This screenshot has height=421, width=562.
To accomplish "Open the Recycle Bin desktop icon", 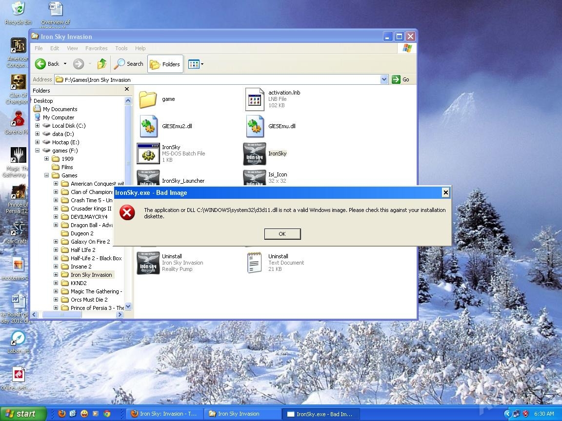I will pyautogui.click(x=18, y=10).
